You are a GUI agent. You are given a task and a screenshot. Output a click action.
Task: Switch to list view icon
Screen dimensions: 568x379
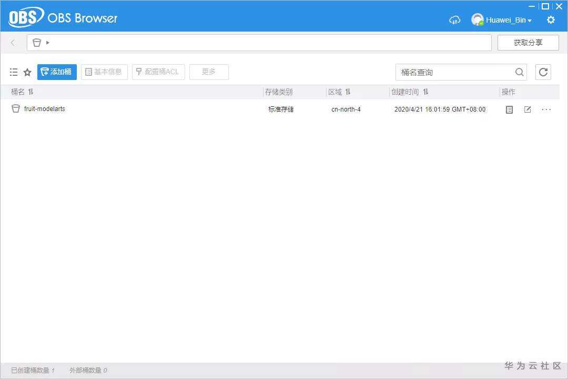tap(14, 72)
